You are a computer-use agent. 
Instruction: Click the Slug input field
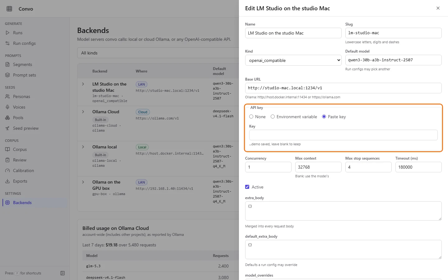[394, 33]
